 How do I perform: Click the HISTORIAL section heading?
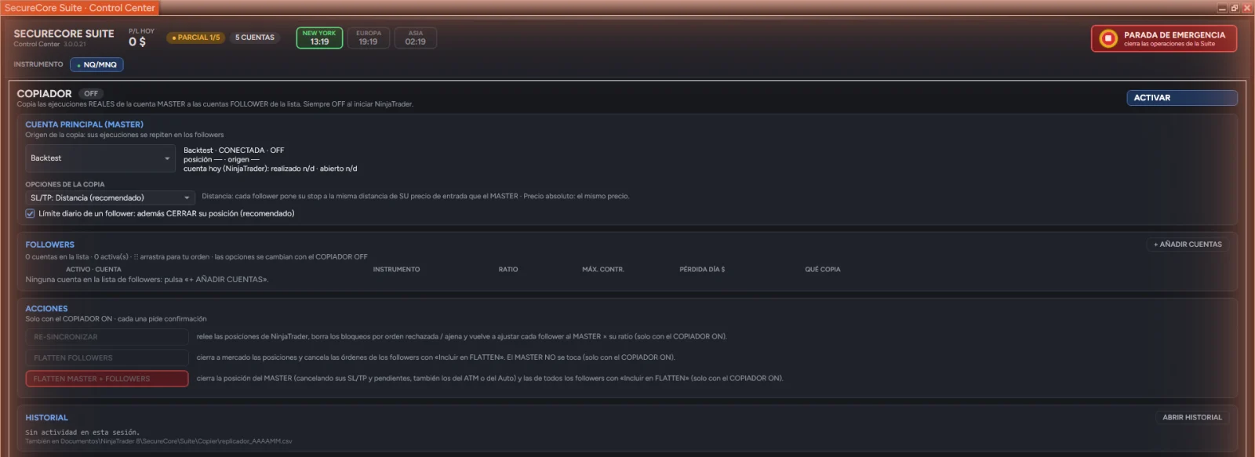(46, 418)
